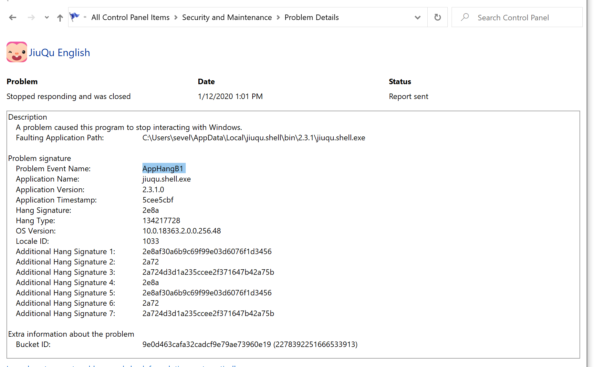Image resolution: width=595 pixels, height=367 pixels.
Task: Expand the hidden breadcrumb chevron
Action: coord(85,17)
